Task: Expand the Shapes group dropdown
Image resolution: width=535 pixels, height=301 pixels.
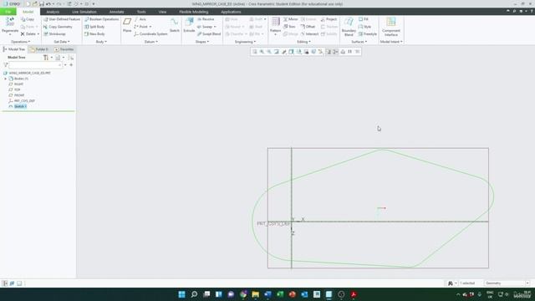Action: point(202,42)
